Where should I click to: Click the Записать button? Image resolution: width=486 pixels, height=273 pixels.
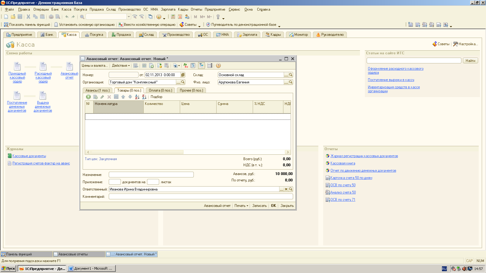[x=259, y=206]
